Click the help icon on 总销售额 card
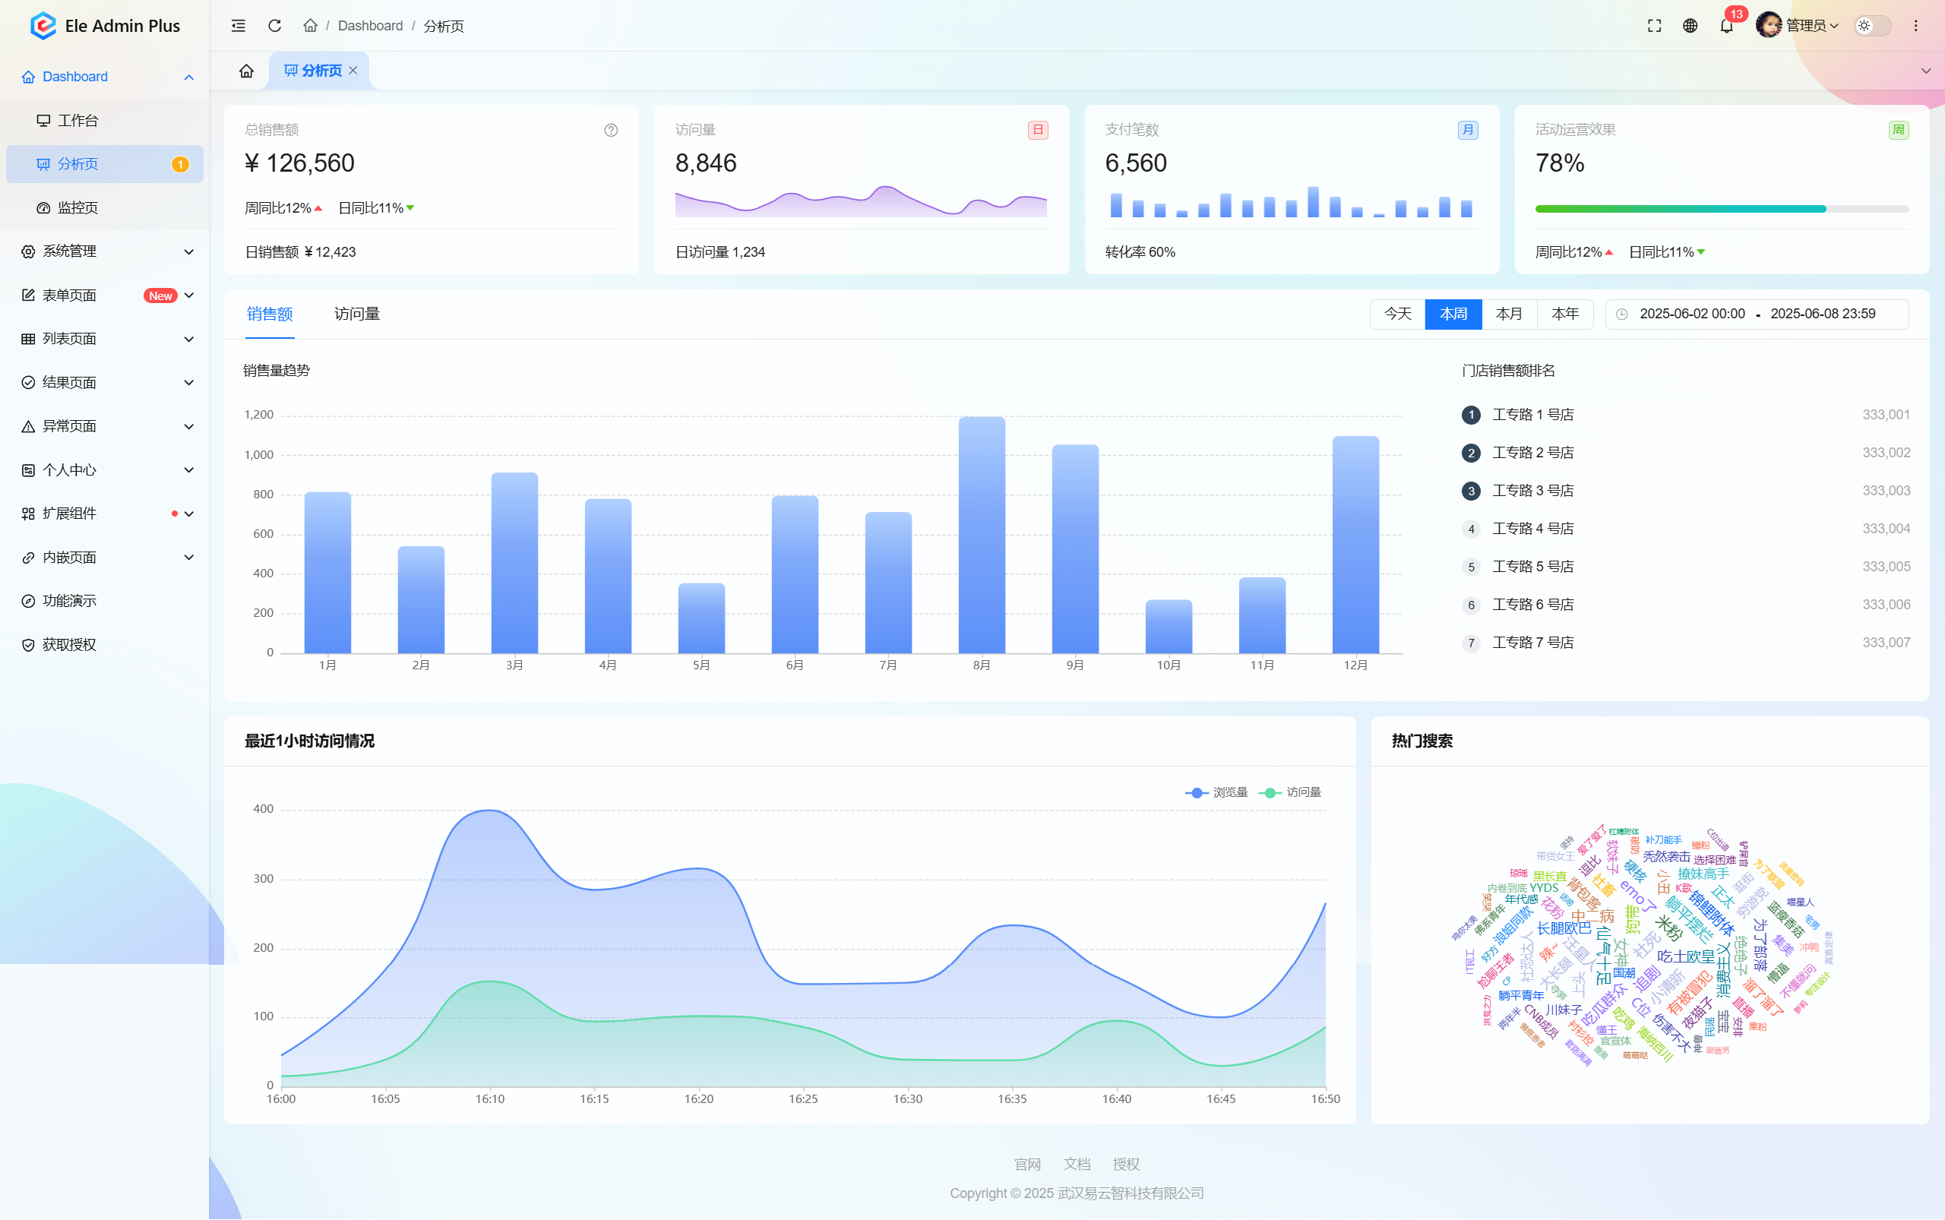Viewport: 1945px width, 1220px height. [x=611, y=130]
